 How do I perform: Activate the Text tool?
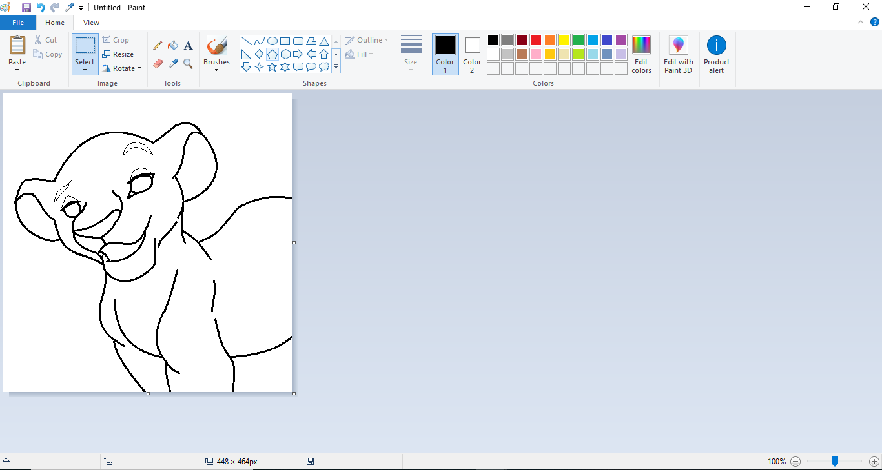[x=188, y=46]
